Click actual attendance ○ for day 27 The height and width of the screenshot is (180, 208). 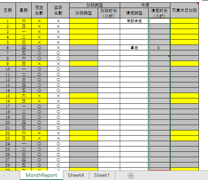coord(58,160)
